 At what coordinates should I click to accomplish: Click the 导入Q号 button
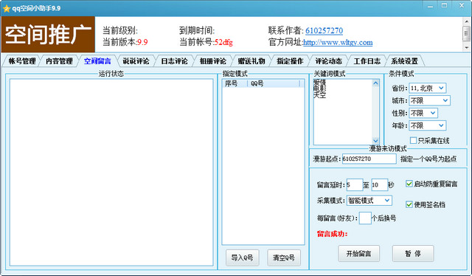click(x=243, y=258)
